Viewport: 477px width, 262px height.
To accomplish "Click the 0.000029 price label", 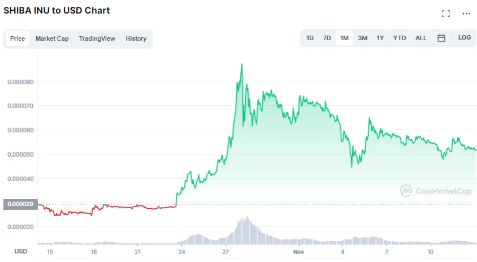I will coord(20,204).
